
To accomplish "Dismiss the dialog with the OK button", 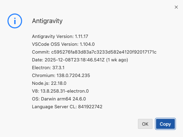I will (x=145, y=124).
